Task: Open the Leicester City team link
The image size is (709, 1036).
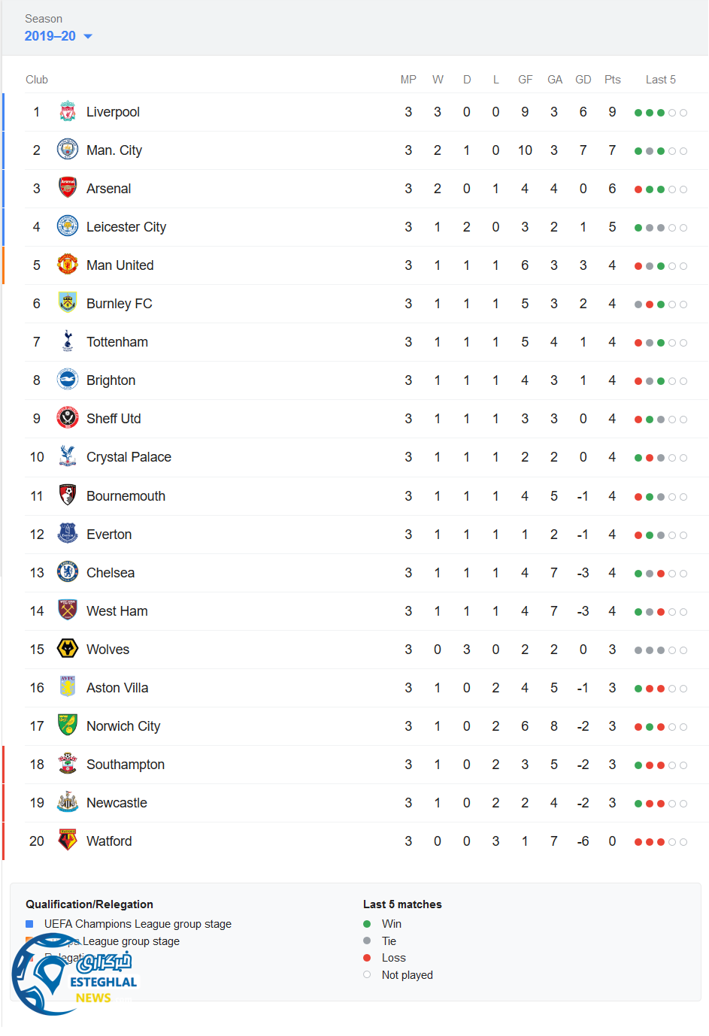Action: point(126,227)
